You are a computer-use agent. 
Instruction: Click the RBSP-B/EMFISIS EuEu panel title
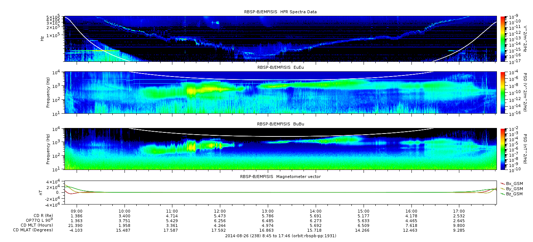pyautogui.click(x=280, y=67)
